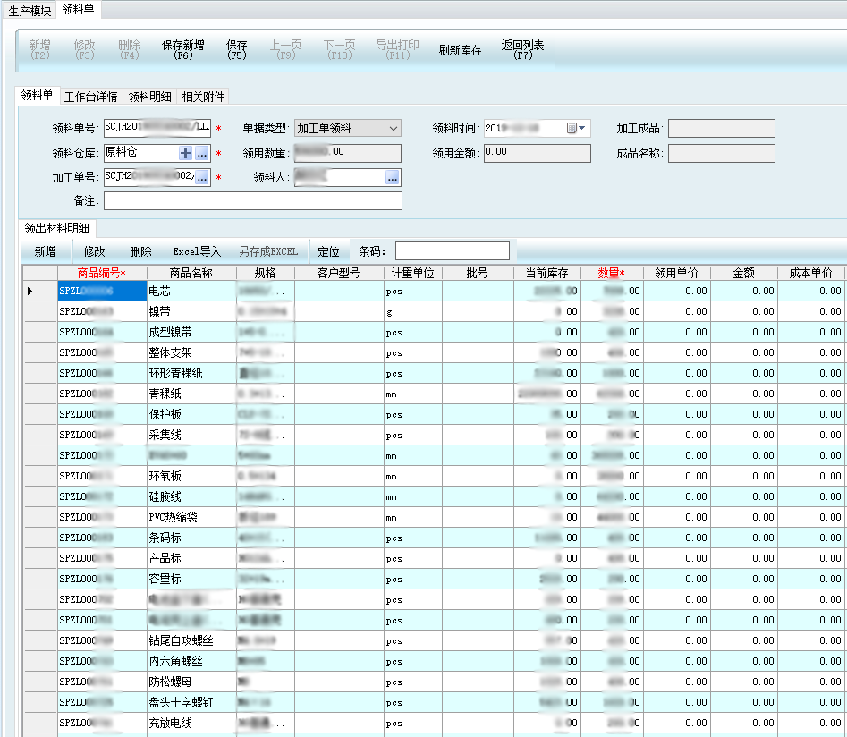Open the lookup button for 加工单号

[x=202, y=177]
